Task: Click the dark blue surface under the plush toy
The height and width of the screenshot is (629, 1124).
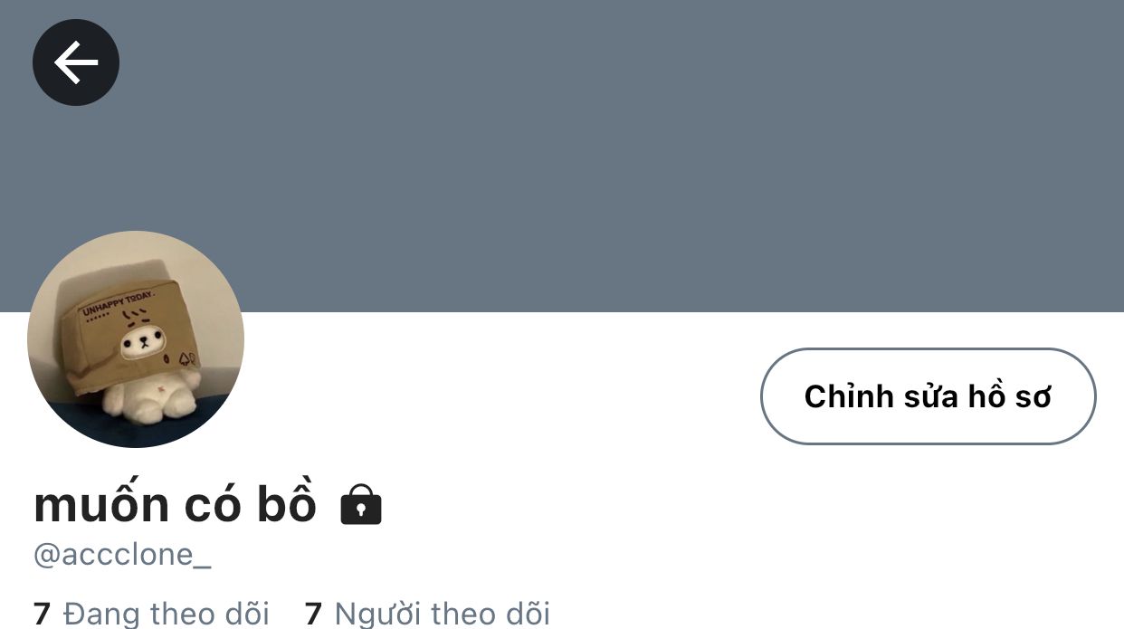Action: click(x=136, y=427)
